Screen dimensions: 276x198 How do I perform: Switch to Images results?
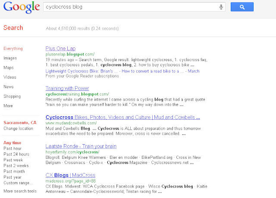(x=10, y=58)
